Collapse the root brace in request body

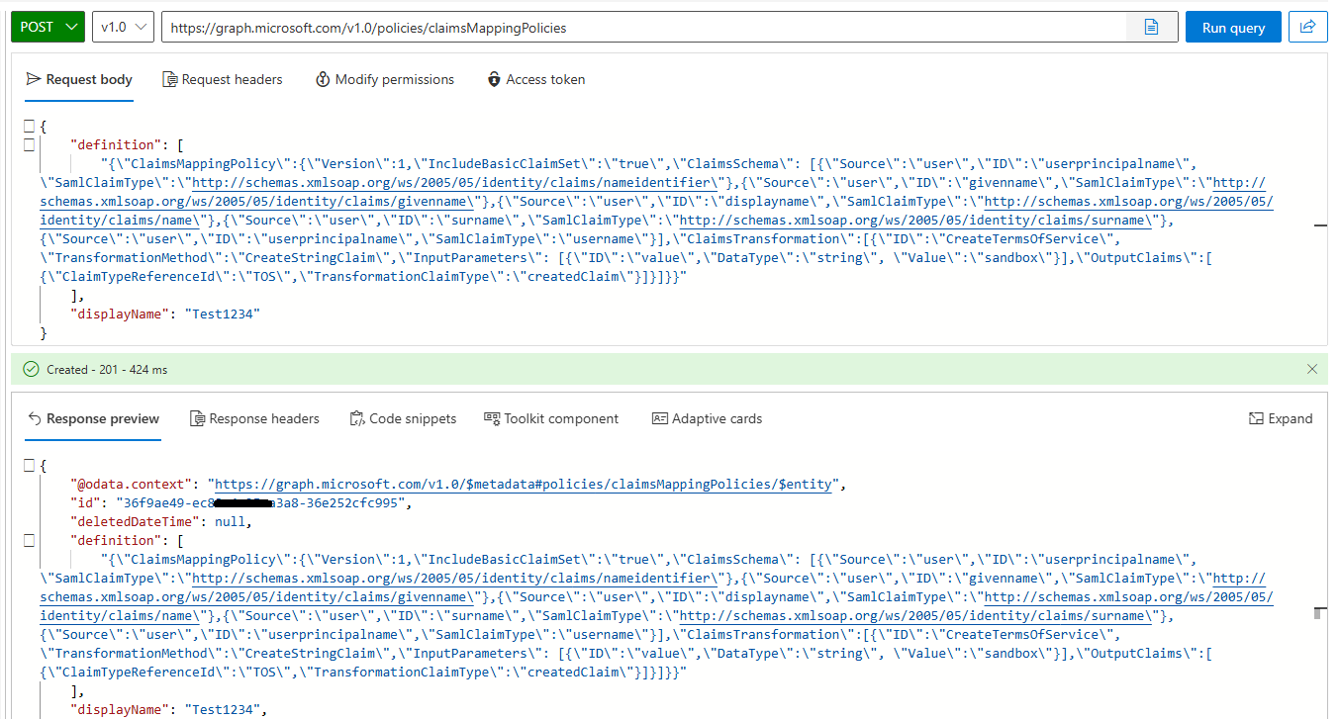pos(29,126)
